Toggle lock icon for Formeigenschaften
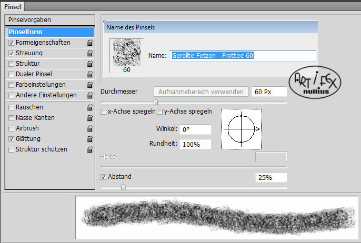The image size is (361, 243). point(90,43)
